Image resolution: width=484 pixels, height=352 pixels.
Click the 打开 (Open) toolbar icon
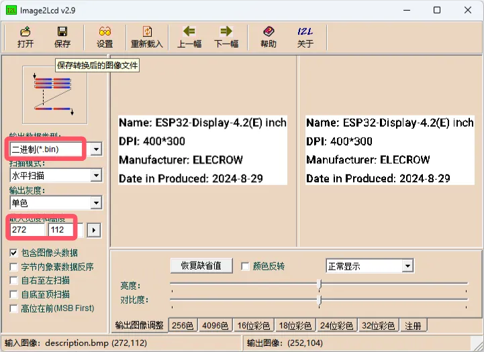[x=26, y=32]
